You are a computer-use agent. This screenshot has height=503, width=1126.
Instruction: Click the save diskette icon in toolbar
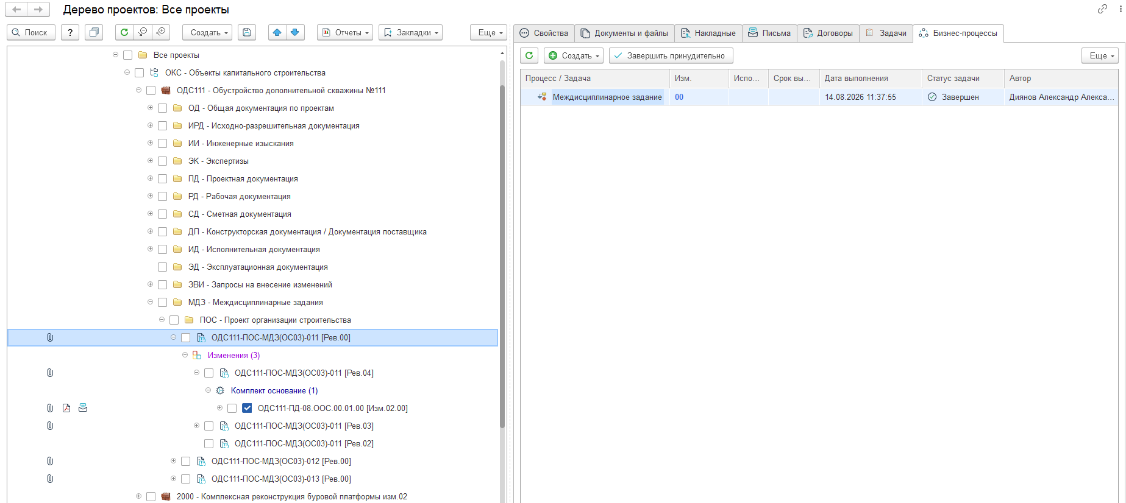247,32
